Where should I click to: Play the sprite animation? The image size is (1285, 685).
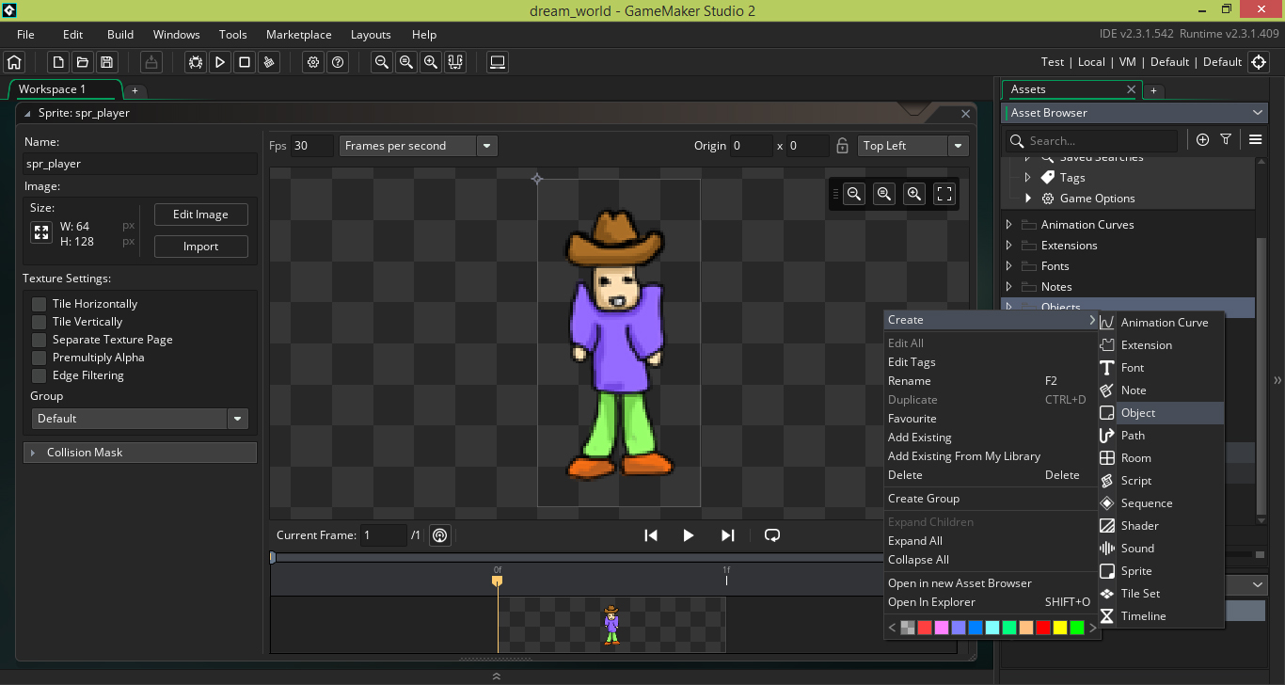click(689, 535)
